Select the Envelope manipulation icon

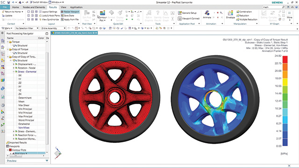click(230, 13)
